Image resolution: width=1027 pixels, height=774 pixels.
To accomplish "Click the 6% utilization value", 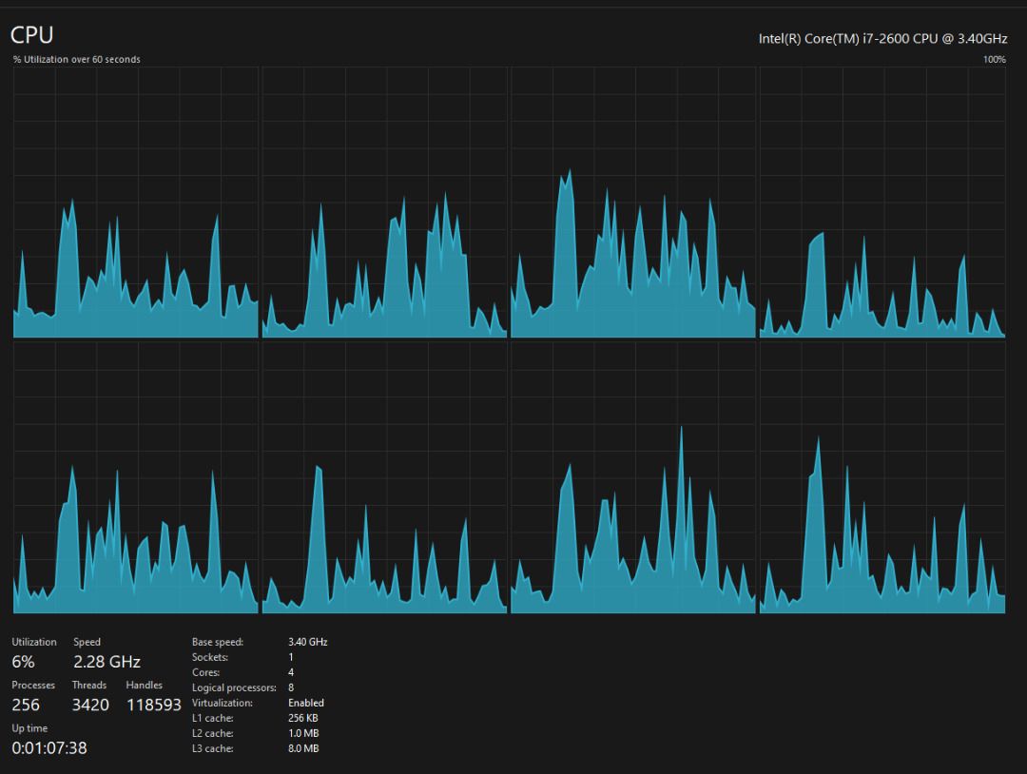I will click(x=23, y=662).
